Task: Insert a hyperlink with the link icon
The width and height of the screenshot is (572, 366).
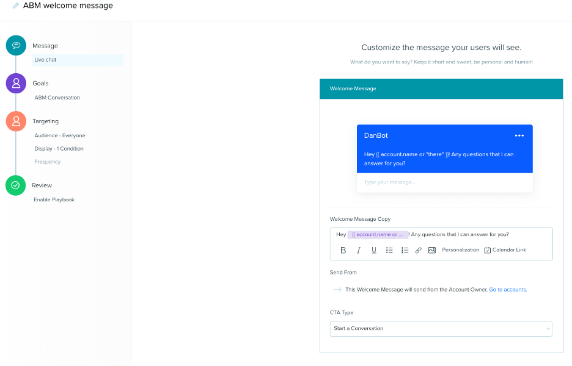Action: point(419,250)
